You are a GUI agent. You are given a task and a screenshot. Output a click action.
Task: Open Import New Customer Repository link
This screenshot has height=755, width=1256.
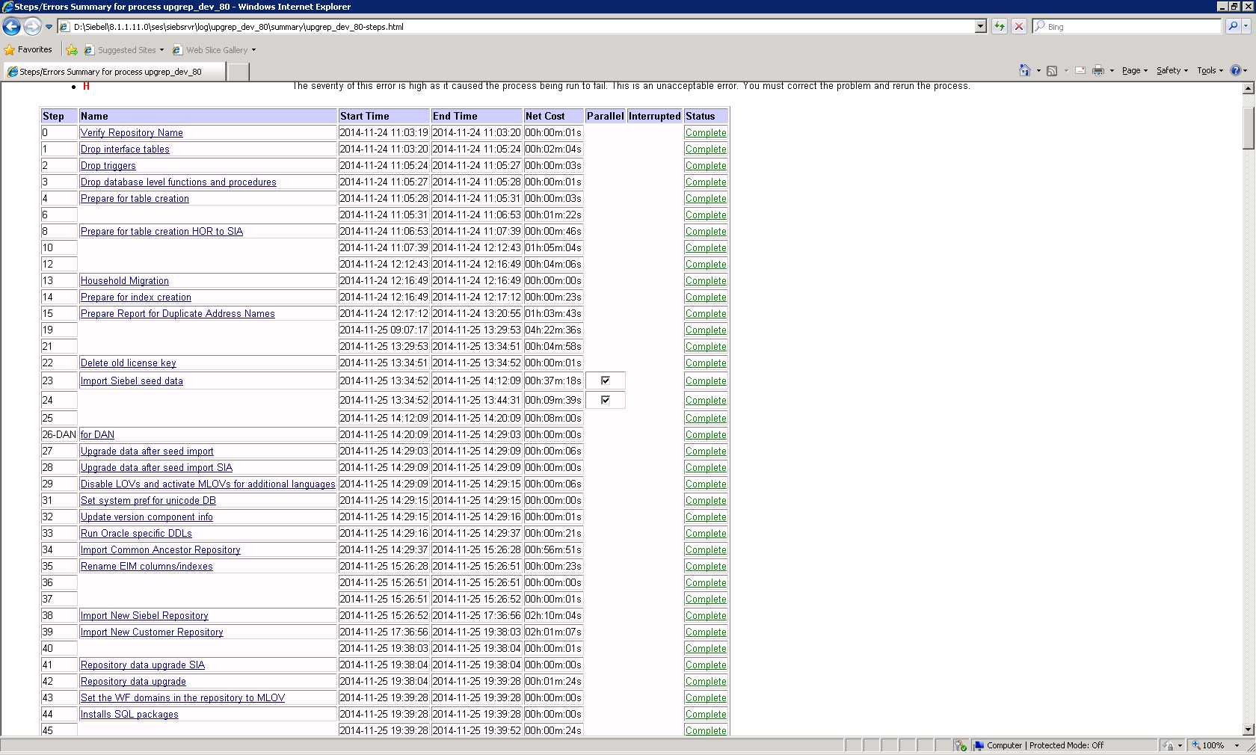pos(152,632)
